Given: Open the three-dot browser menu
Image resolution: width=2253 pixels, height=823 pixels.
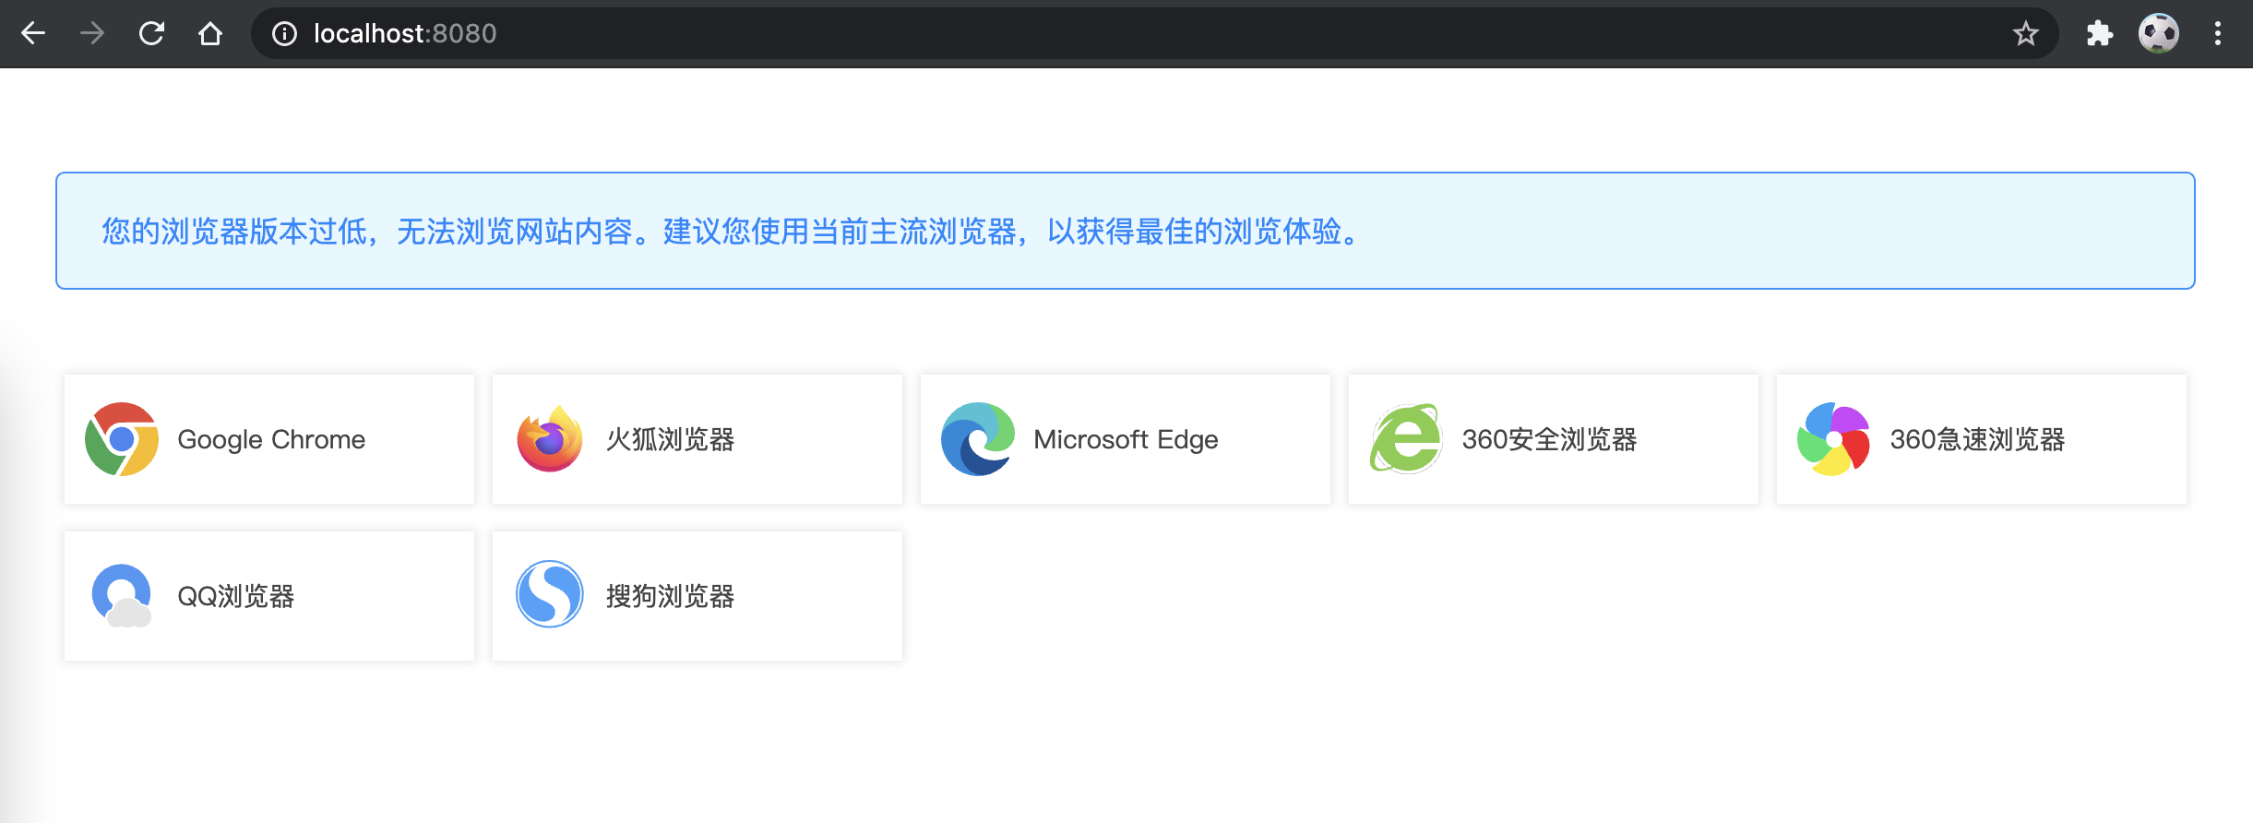Looking at the screenshot, I should 2218,34.
